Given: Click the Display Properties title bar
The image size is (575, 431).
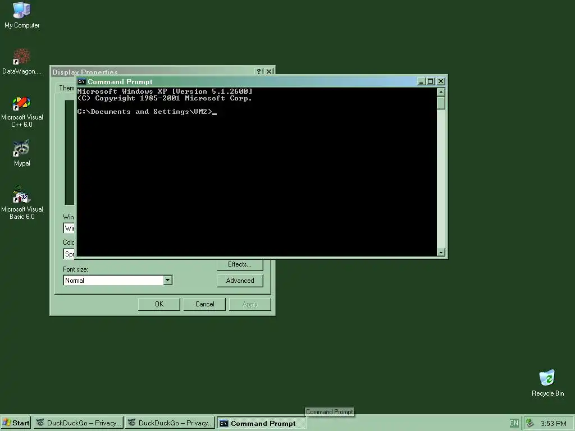Looking at the screenshot, I should tap(153, 71).
